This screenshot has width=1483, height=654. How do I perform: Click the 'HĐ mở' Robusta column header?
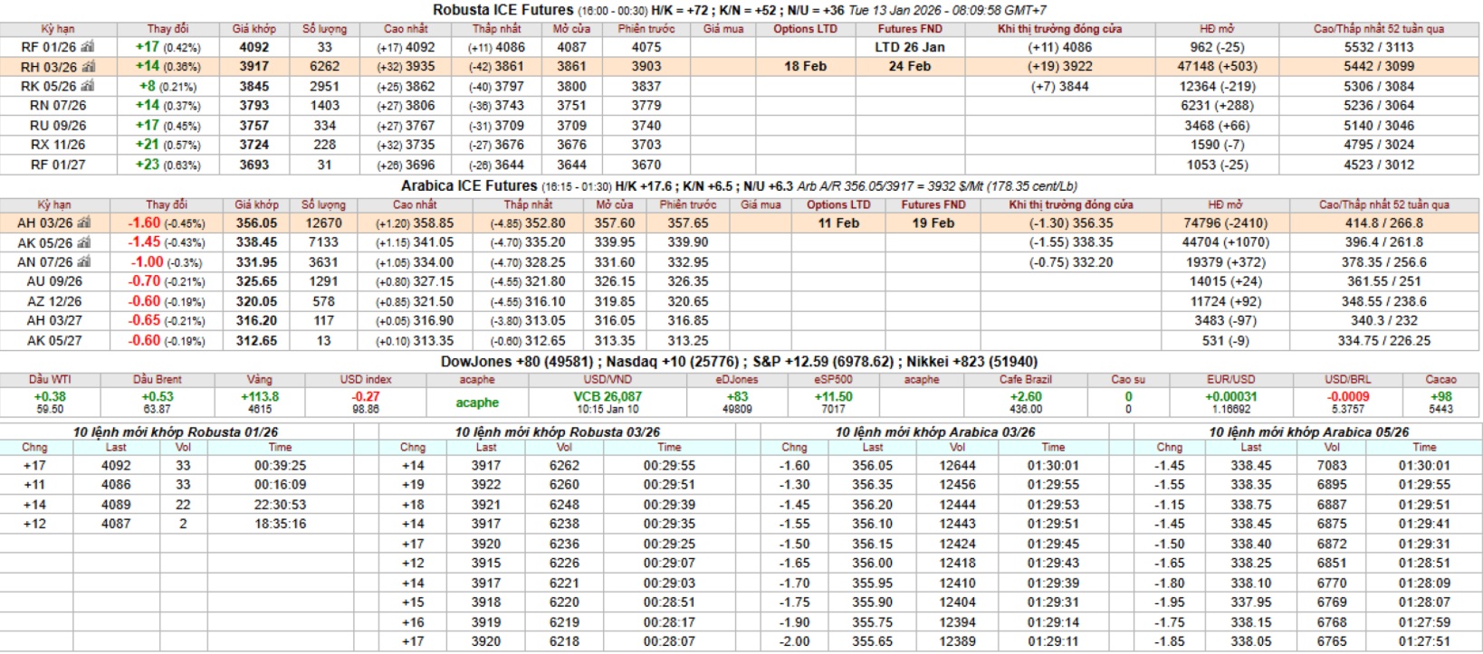click(x=1218, y=29)
